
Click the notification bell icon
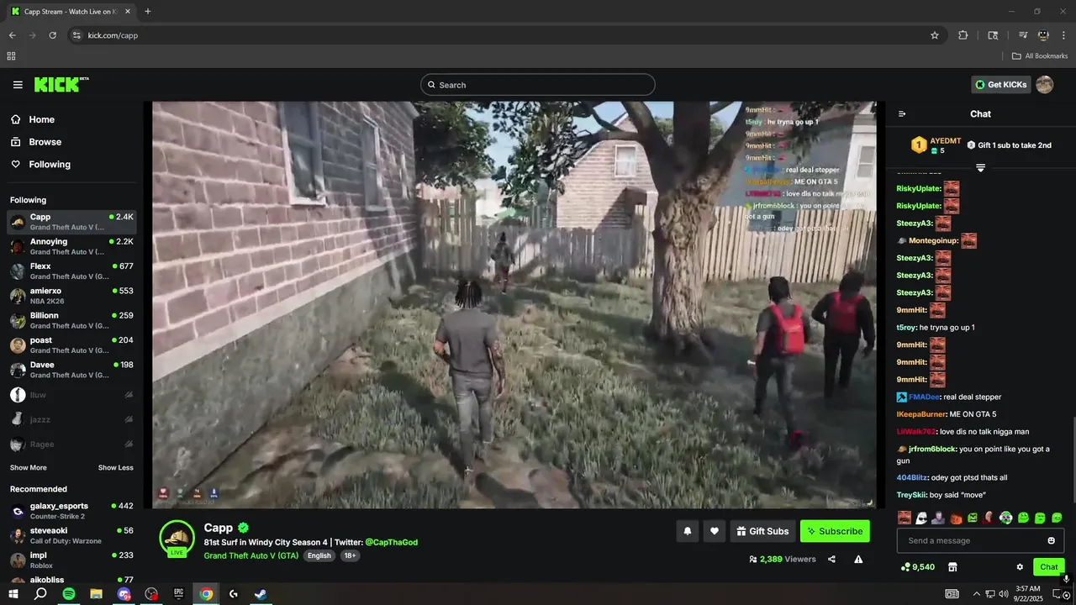click(688, 531)
